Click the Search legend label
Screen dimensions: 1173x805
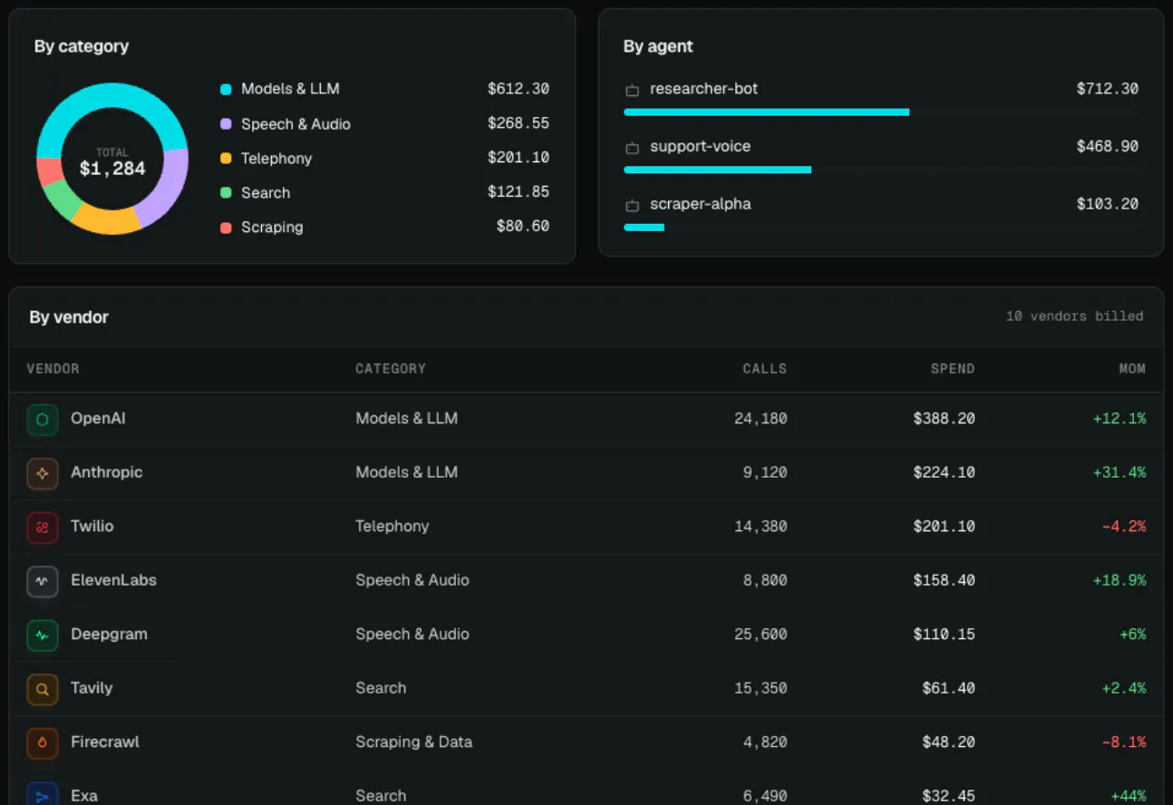(266, 193)
